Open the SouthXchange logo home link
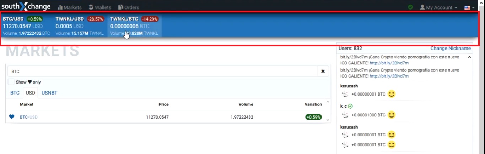 26,6
